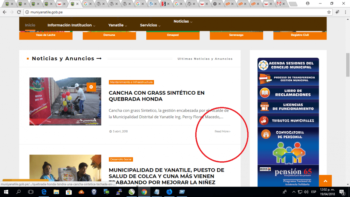The width and height of the screenshot is (350, 197).
Task: Open the Municipalidad de Yanatile Puesto de Salud article
Action: click(166, 176)
